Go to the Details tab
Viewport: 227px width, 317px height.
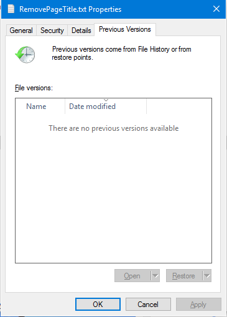click(x=81, y=31)
